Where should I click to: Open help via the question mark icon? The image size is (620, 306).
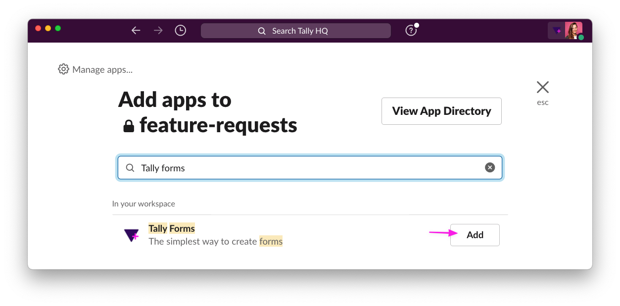click(x=411, y=31)
